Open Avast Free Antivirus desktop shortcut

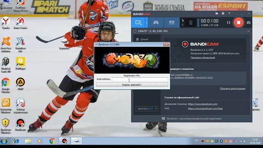[x=6, y=45]
